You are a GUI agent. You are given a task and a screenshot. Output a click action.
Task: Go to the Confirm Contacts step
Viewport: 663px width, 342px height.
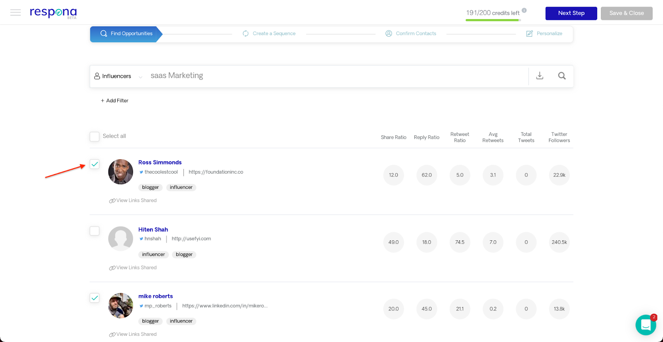pos(411,33)
